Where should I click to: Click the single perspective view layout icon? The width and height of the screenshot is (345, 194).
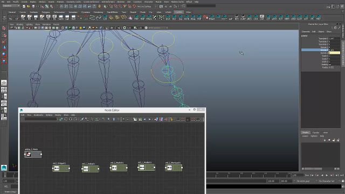pos(4,83)
